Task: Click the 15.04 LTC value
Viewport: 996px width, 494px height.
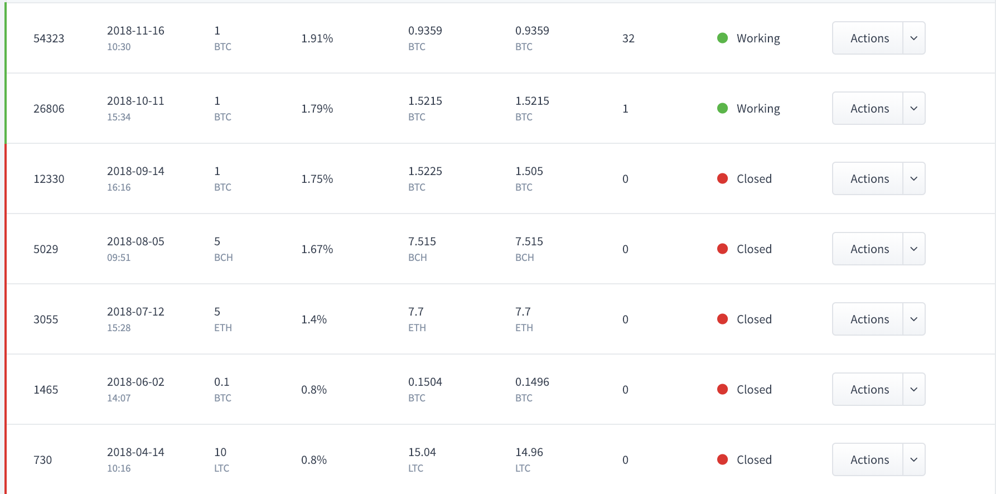Action: click(x=422, y=459)
